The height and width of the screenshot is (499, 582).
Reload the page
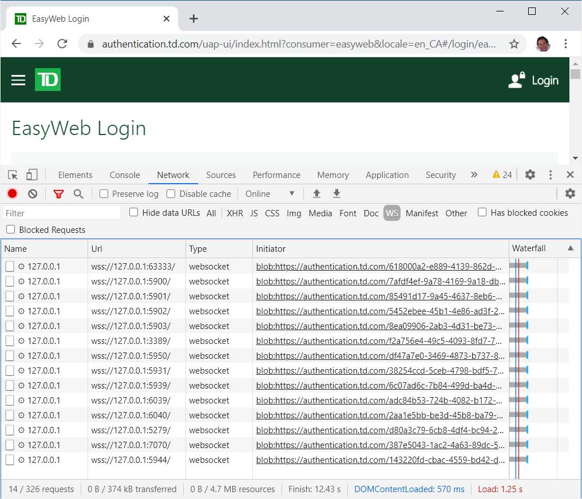(62, 44)
